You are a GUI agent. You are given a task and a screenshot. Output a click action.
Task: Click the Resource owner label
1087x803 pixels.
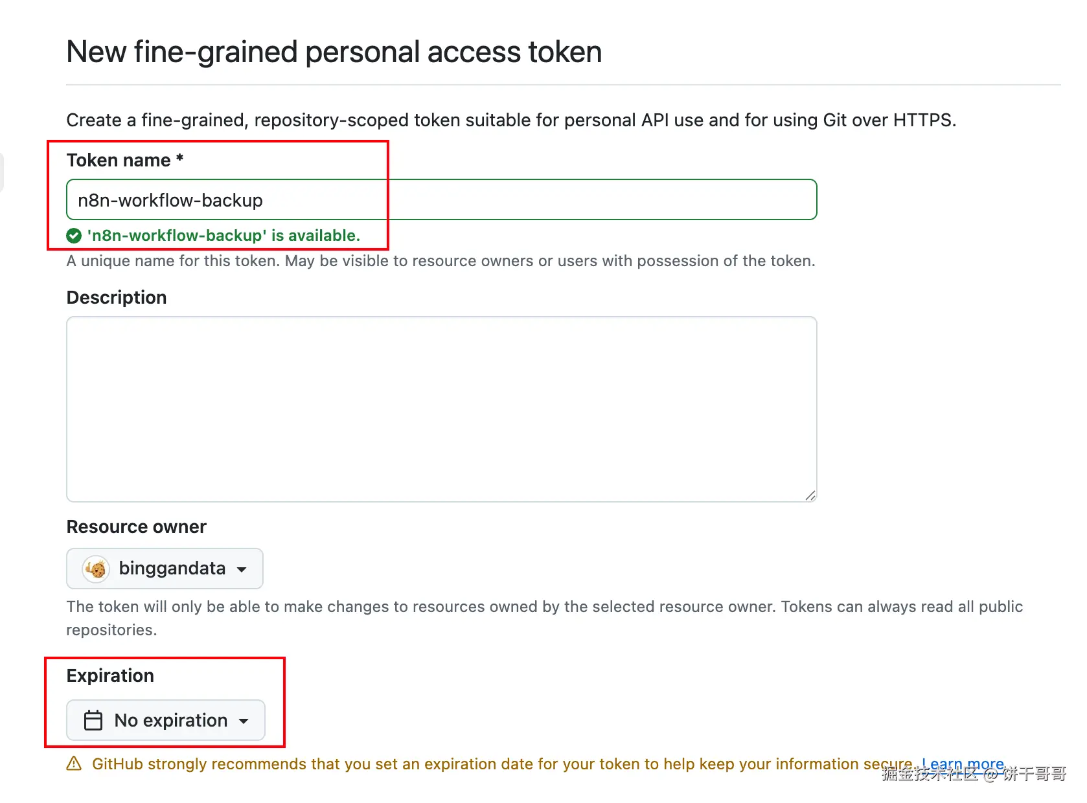pyautogui.click(x=136, y=526)
